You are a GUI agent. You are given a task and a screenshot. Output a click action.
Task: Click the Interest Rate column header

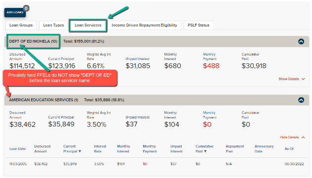(x=100, y=148)
